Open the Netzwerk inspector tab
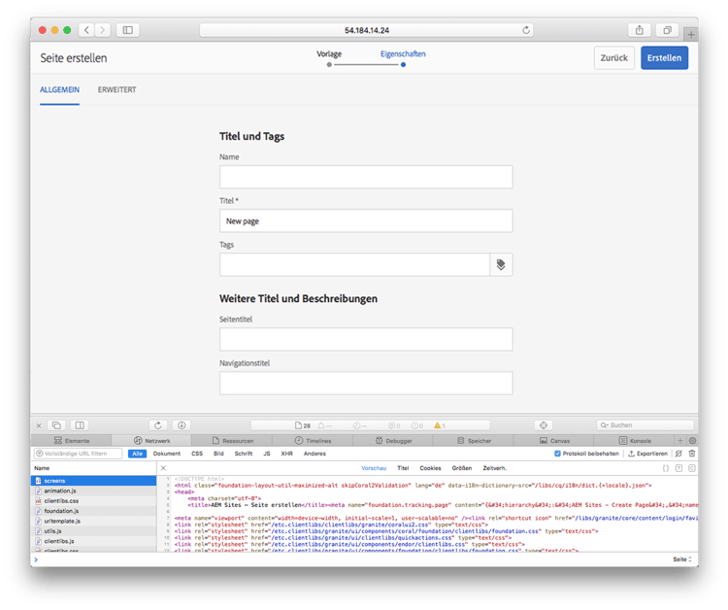Screen dimensions: 728x610 pos(151,440)
